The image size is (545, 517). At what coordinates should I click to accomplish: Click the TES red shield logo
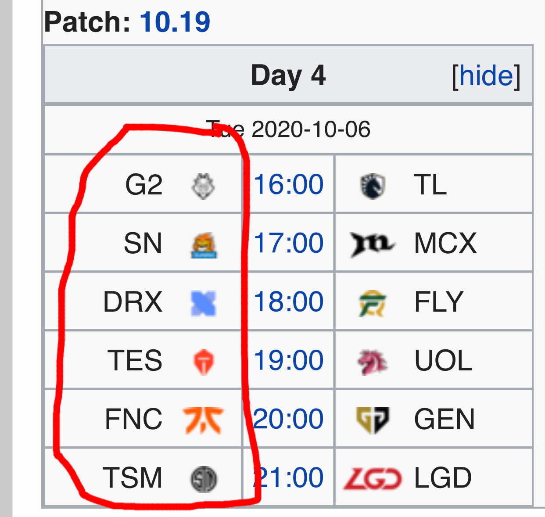tap(204, 362)
